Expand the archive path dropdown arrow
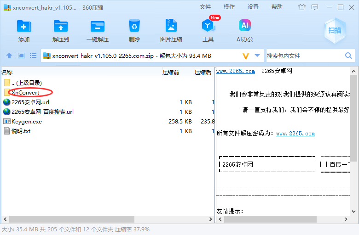Viewport: 359px width, 235px height. coord(257,56)
